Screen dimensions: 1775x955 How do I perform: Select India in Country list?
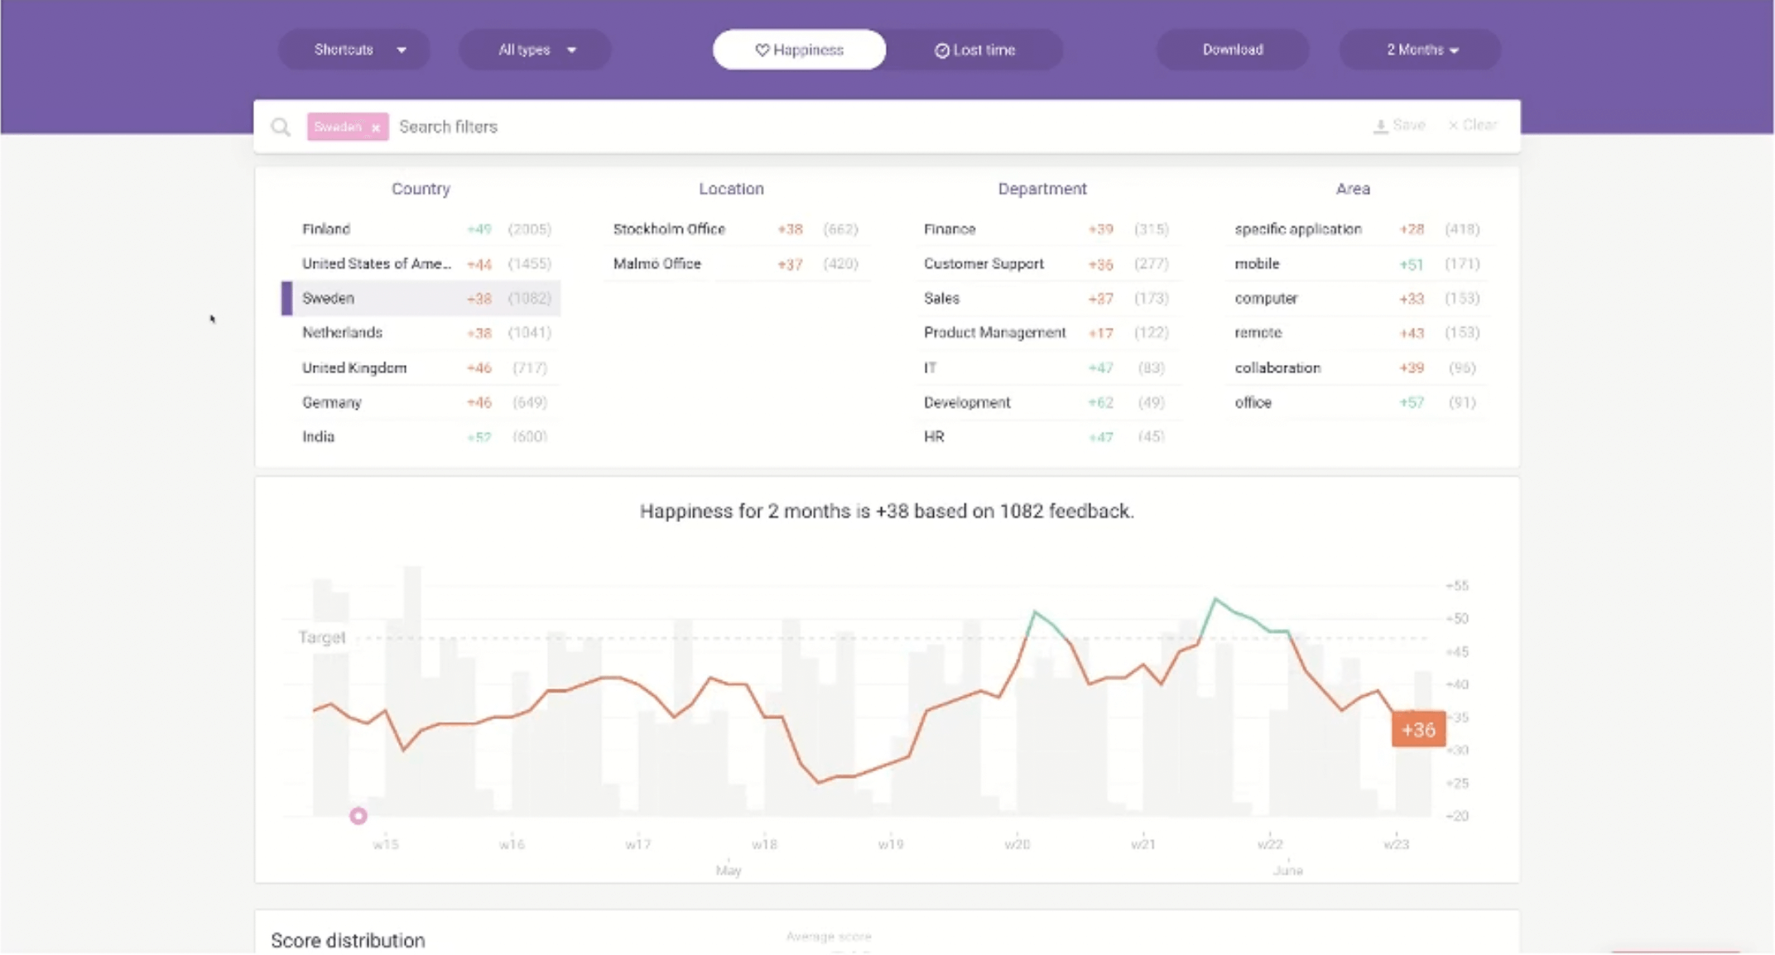(x=422, y=437)
